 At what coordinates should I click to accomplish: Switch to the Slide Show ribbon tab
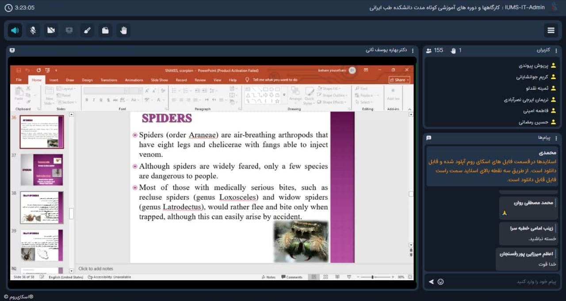coord(159,80)
